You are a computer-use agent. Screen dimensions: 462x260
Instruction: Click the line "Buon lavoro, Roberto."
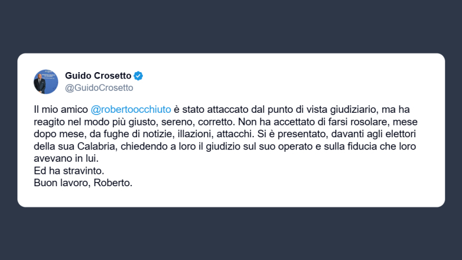[83, 183]
